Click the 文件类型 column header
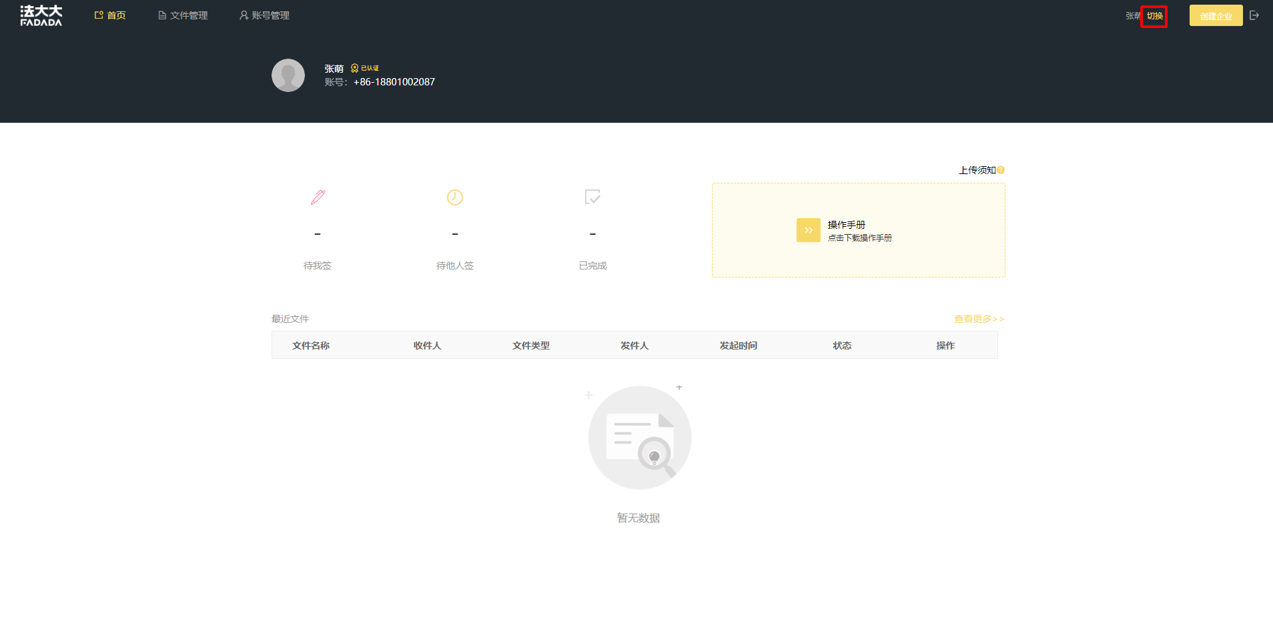This screenshot has height=637, width=1273. pyautogui.click(x=531, y=346)
